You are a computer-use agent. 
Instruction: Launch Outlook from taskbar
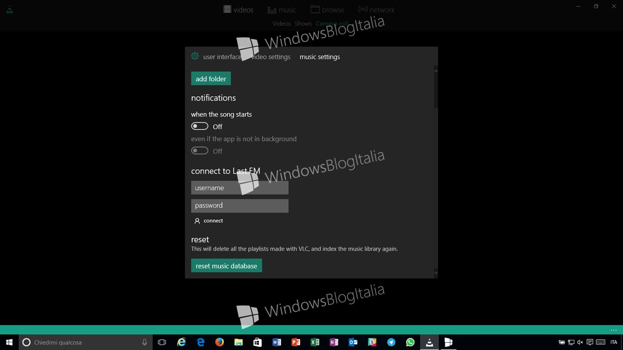(353, 342)
